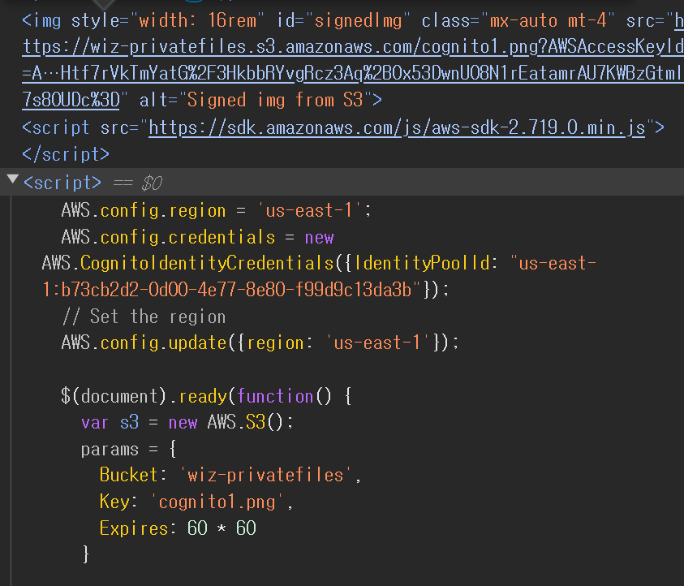The height and width of the screenshot is (586, 684).
Task: Click the Key 'cognito1.png' line
Action: 196,502
